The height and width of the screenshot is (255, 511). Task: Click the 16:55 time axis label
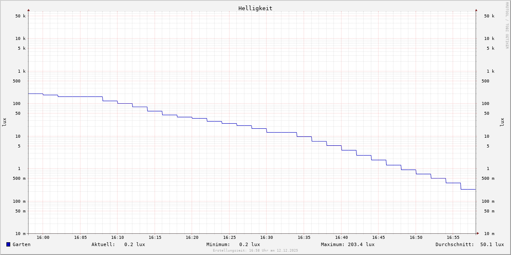tap(453, 238)
